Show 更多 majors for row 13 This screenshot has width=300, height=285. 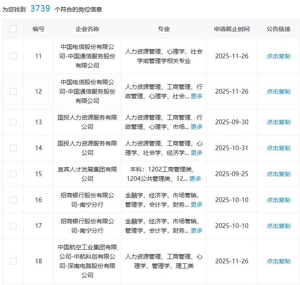coord(196,127)
